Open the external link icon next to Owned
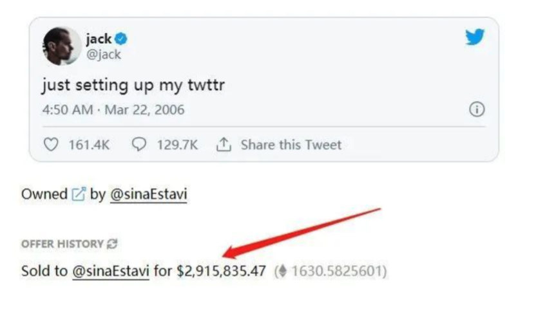This screenshot has height=310, width=547. pos(79,194)
